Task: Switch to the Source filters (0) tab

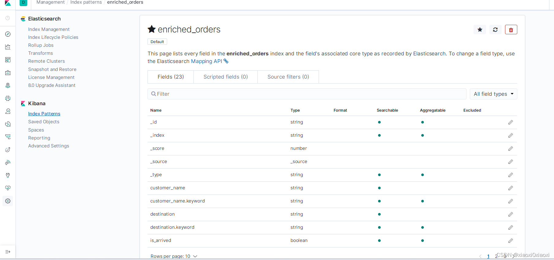Action: coord(288,77)
